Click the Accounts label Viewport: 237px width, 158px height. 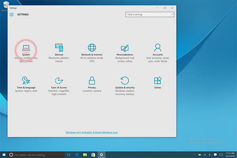click(158, 55)
